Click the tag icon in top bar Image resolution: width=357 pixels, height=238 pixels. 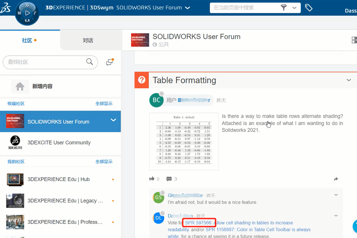pos(309,8)
